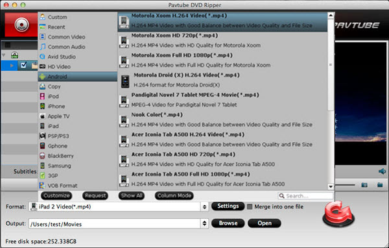Click the Open output folder button
This screenshot has width=389, height=248.
(265, 223)
